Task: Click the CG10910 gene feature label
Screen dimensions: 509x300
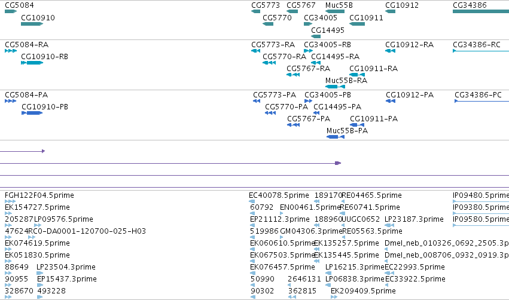Action: tap(38, 18)
